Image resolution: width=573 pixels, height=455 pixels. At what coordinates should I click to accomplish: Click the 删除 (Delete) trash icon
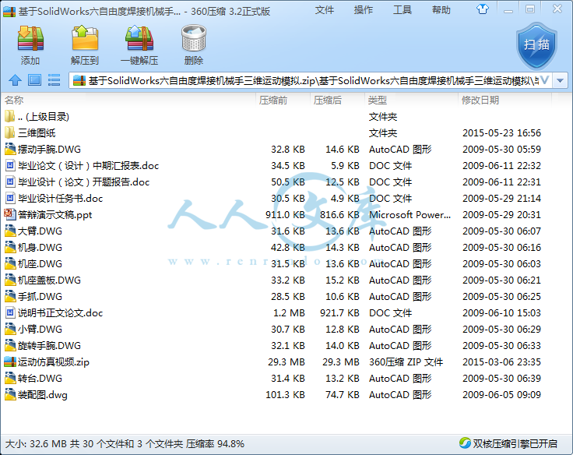(x=194, y=38)
